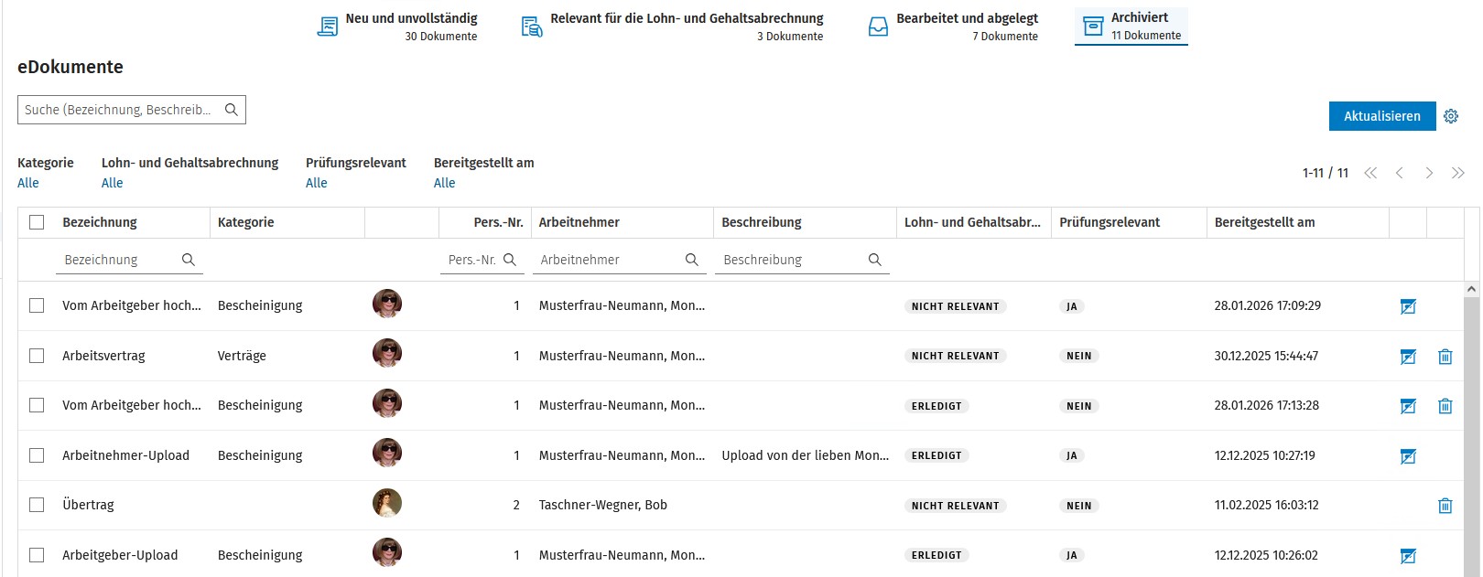
Task: Open the Bereitgestellt am filter Alle
Action: 445,183
